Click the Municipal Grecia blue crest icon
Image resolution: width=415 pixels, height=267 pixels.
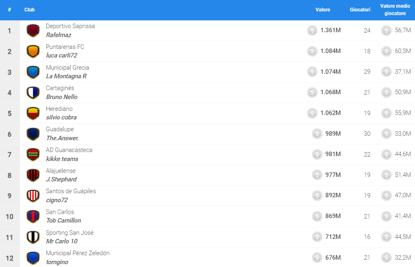tap(33, 72)
